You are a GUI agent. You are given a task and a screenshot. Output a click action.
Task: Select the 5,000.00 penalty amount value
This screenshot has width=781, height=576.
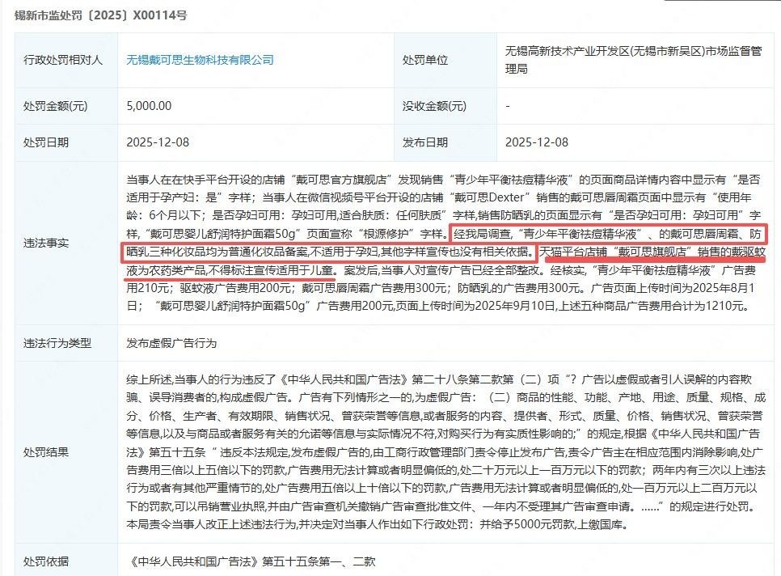[149, 106]
